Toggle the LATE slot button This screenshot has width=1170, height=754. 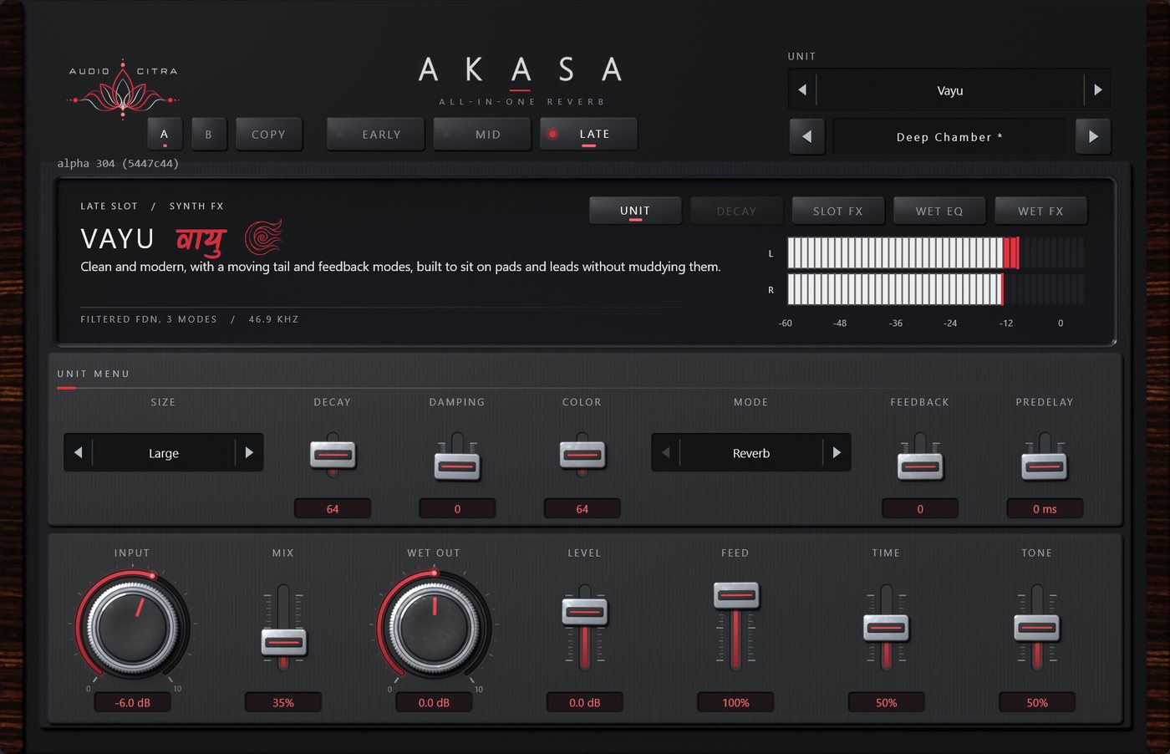588,134
